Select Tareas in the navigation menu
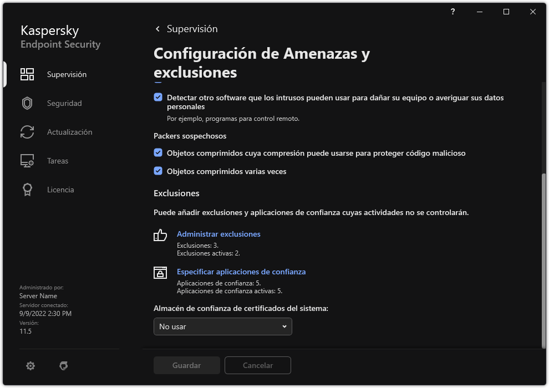This screenshot has height=388, width=549. (58, 160)
